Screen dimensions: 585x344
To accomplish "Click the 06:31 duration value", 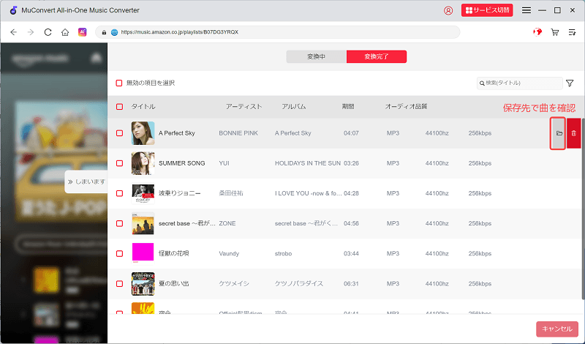I will 351,284.
